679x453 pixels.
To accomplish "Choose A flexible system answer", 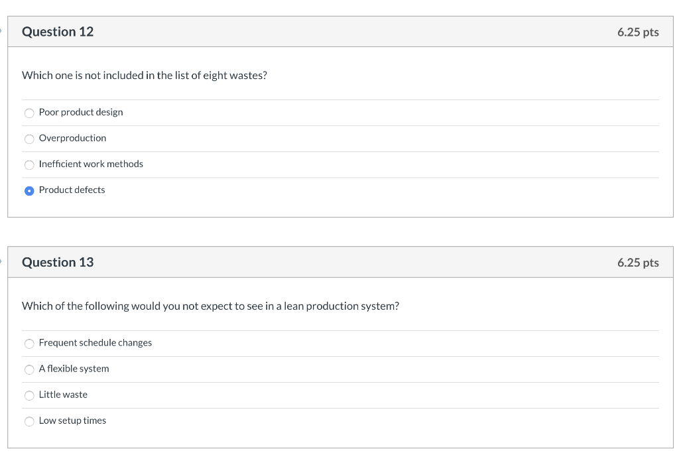I will click(x=29, y=369).
